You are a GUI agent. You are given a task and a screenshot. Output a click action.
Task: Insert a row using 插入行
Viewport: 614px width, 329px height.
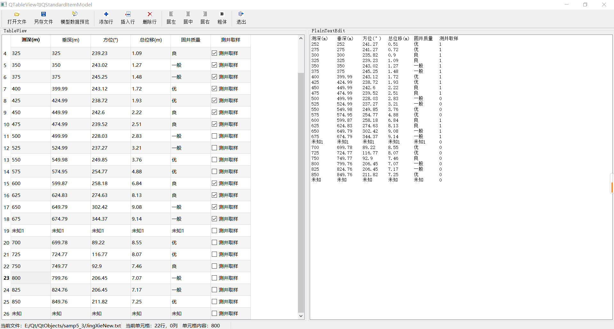128,18
